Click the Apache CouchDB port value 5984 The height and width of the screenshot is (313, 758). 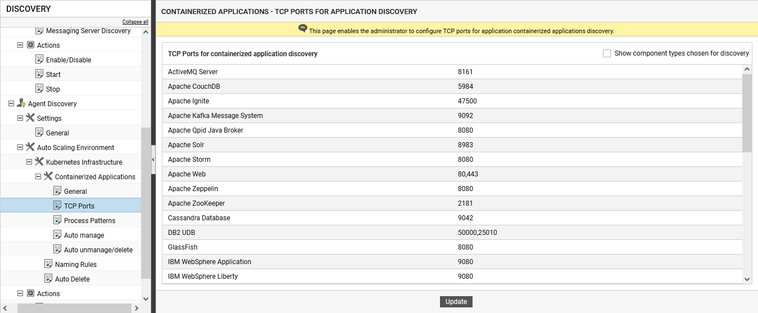tap(466, 87)
